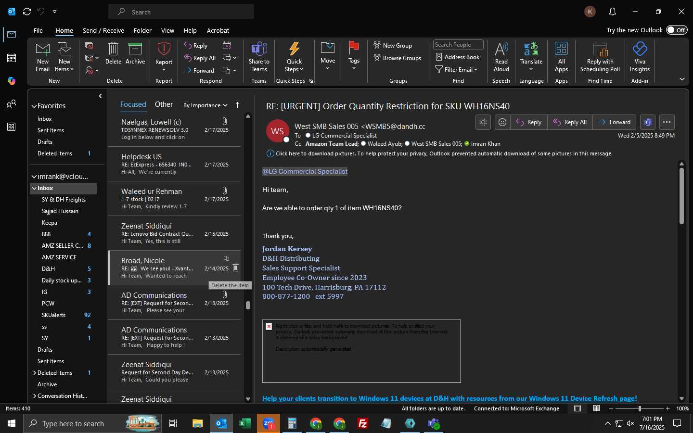Open the Acrobat ribbon tab
The image size is (693, 433).
pos(218,30)
